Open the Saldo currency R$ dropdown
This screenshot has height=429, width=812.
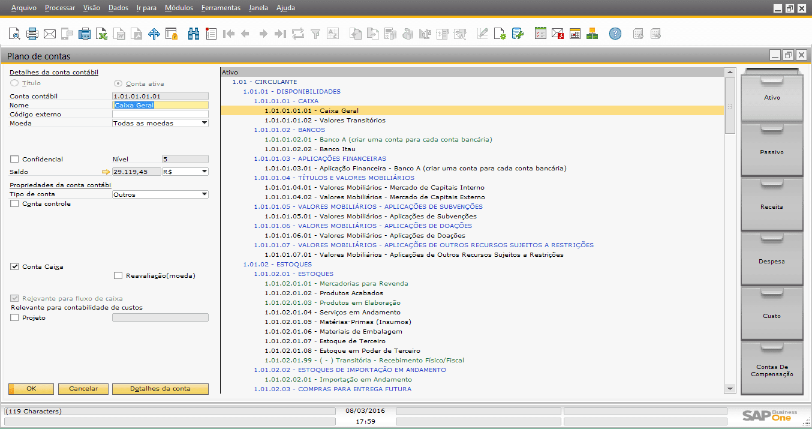(204, 172)
